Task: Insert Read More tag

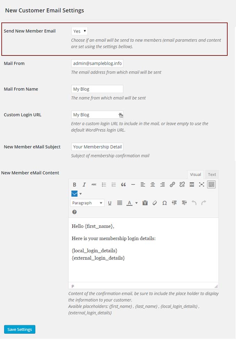Action: click(x=192, y=185)
